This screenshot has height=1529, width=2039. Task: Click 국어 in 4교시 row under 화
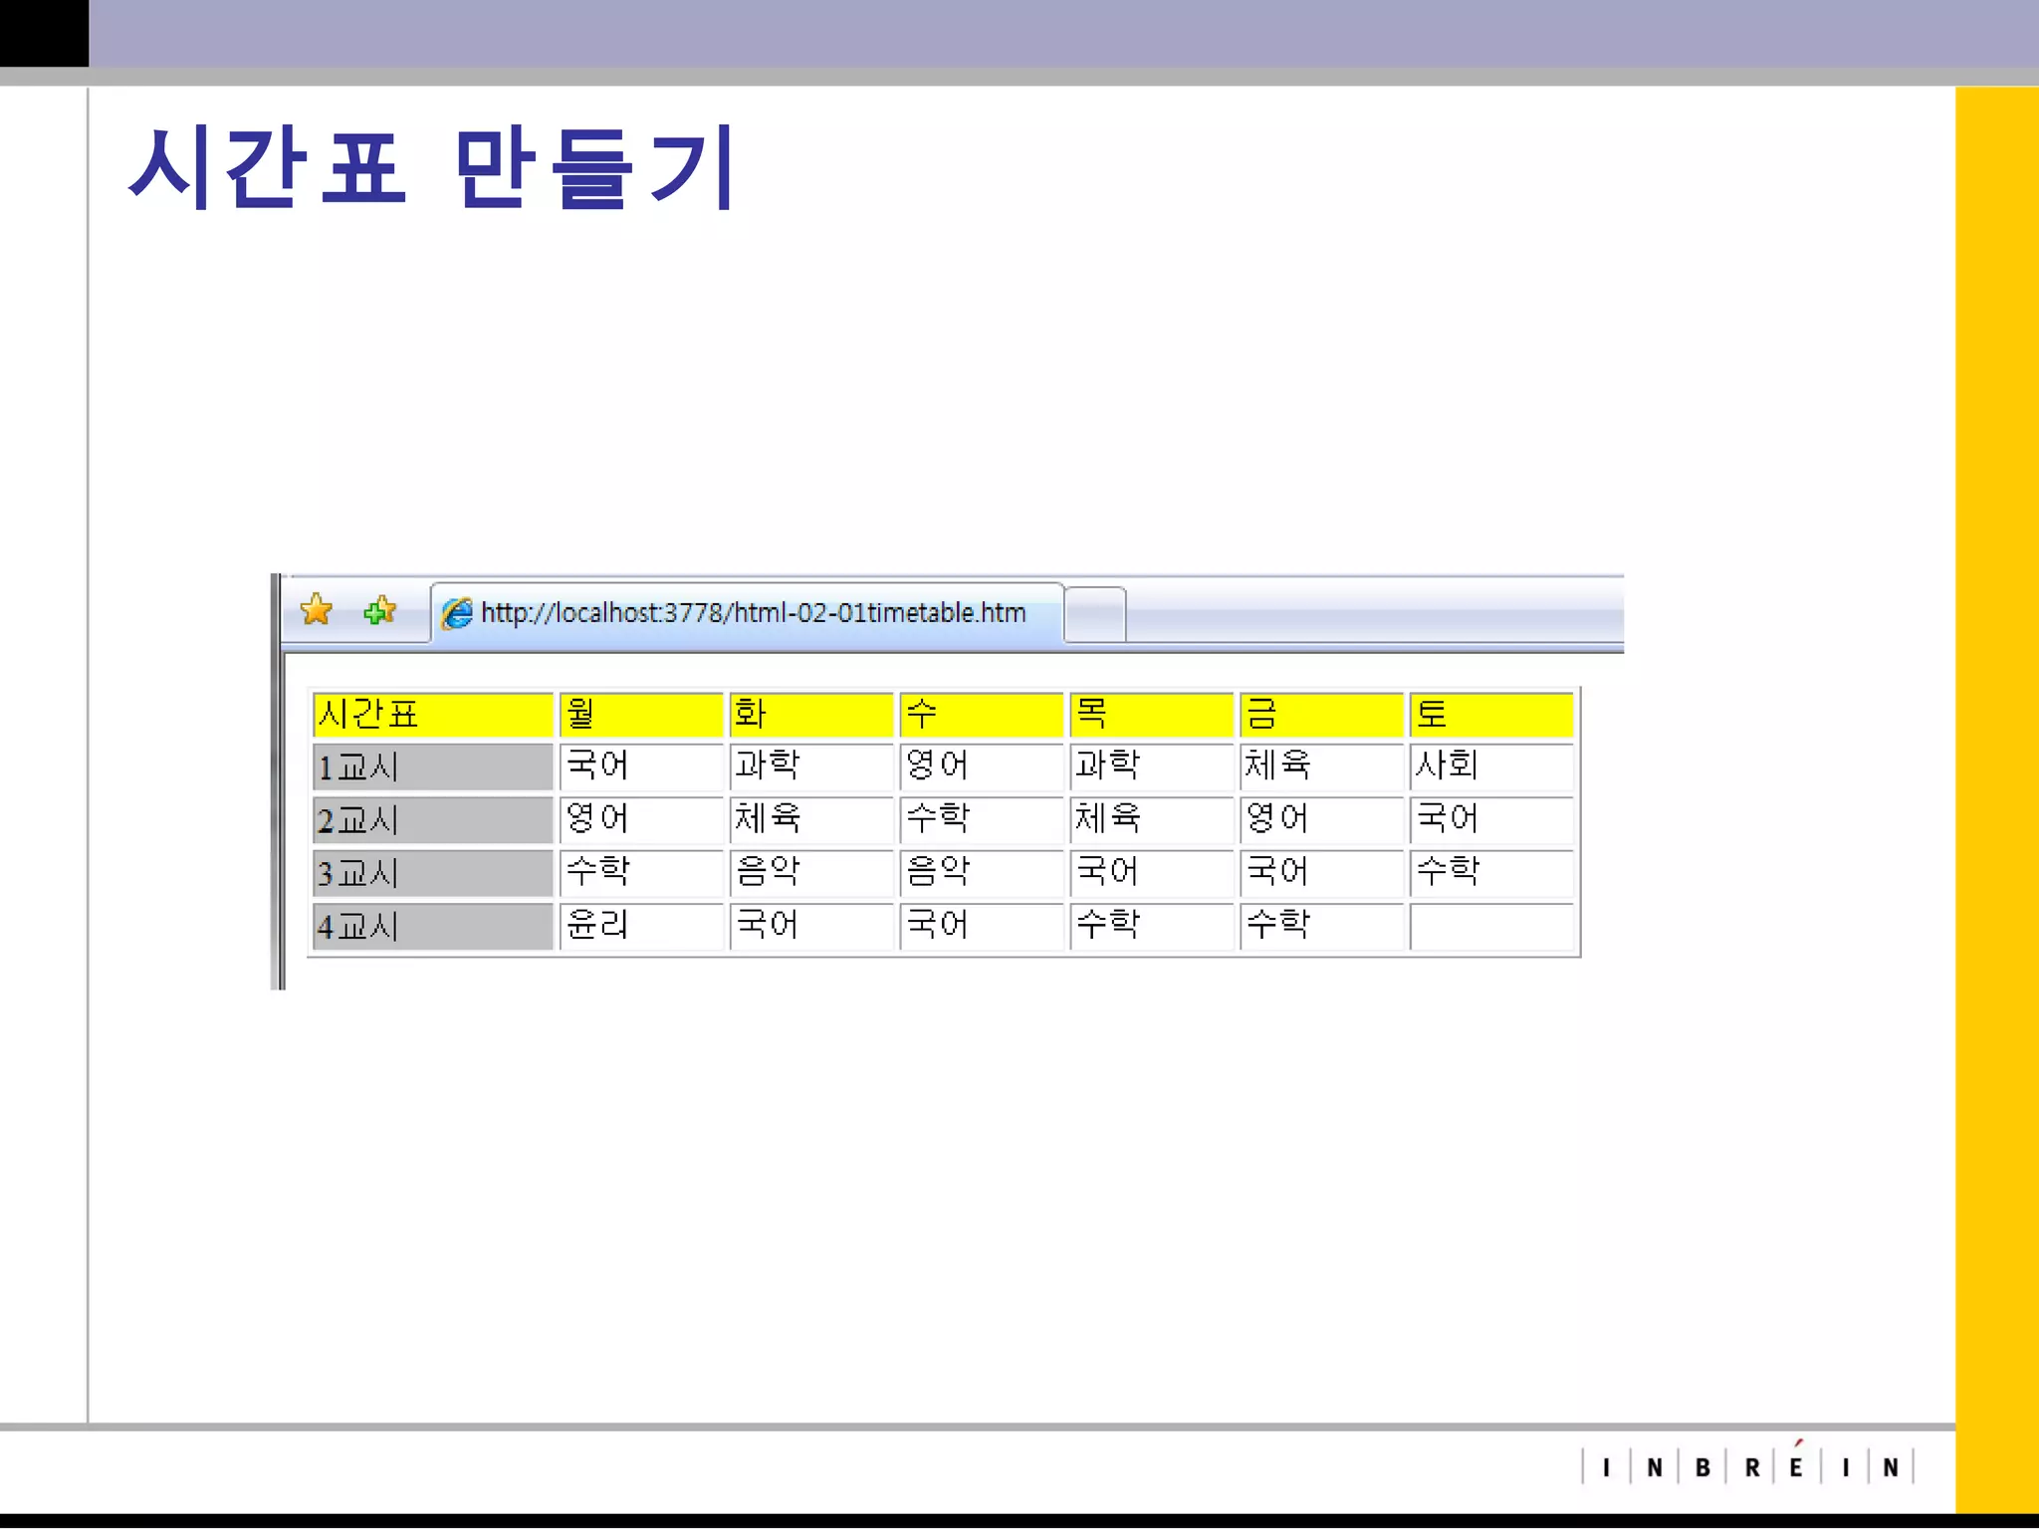[x=810, y=927]
